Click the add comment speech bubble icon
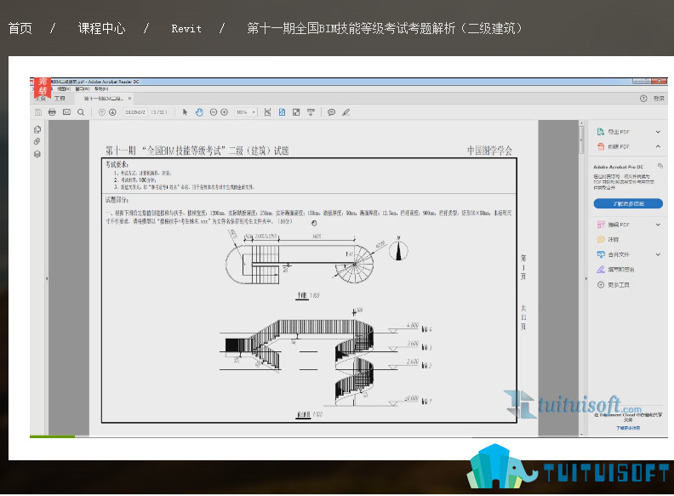674x496 pixels. (x=331, y=112)
